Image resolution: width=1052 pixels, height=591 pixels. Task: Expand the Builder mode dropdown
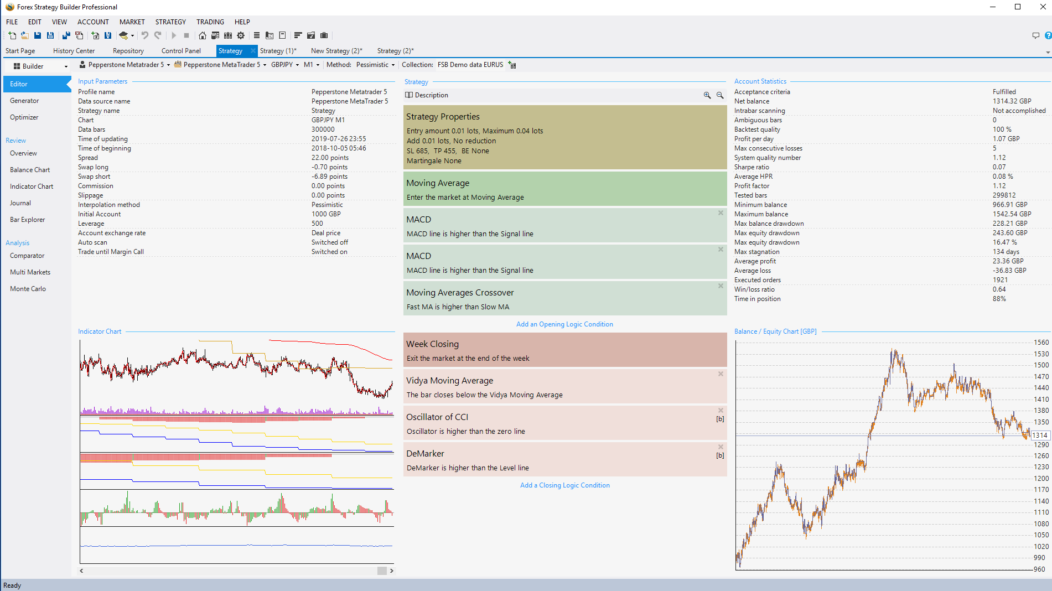pyautogui.click(x=66, y=66)
